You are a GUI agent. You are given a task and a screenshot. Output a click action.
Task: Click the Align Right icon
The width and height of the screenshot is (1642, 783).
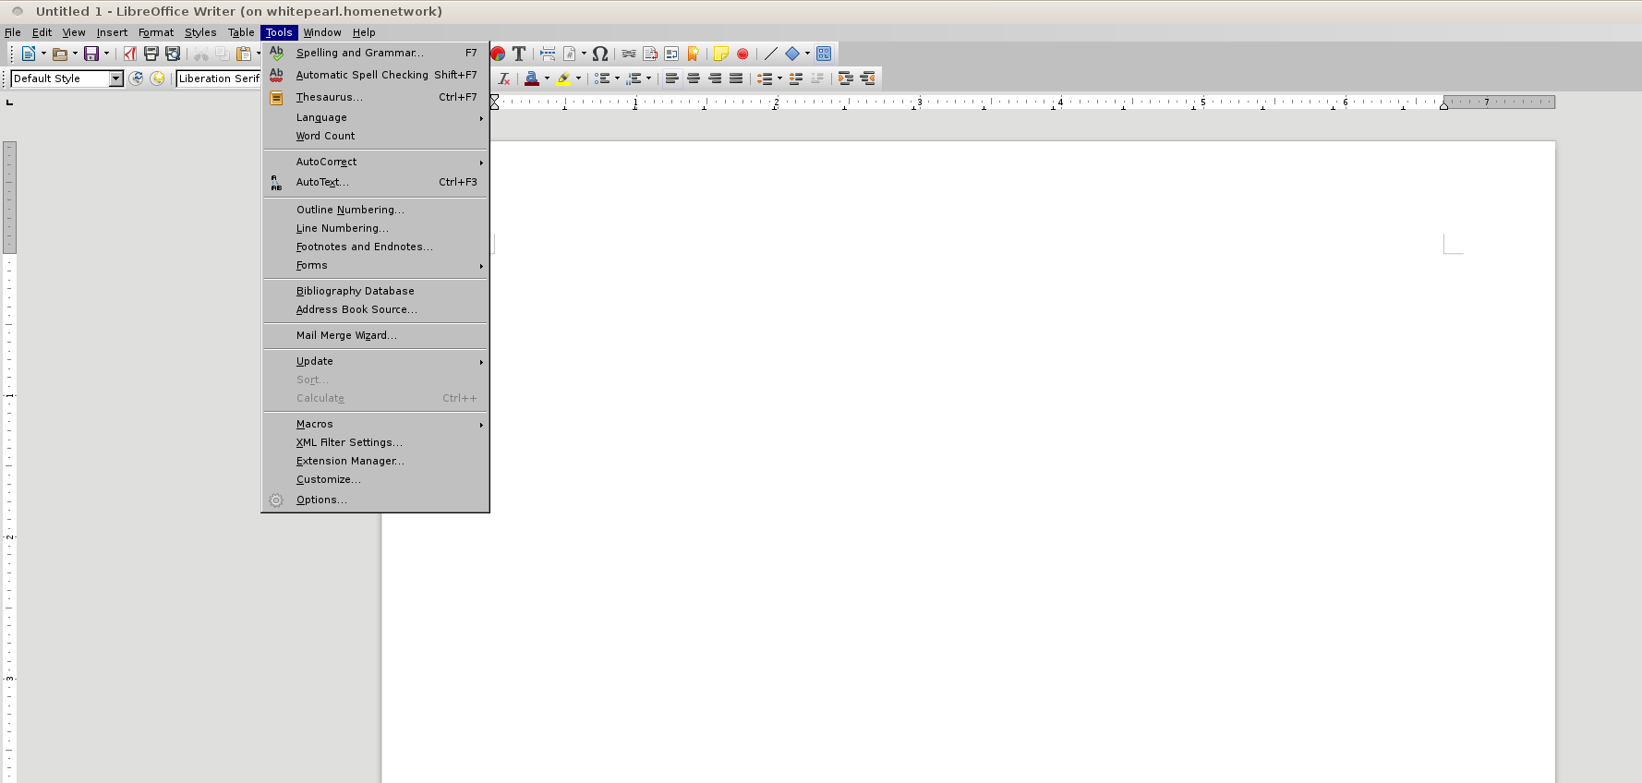[x=715, y=78]
